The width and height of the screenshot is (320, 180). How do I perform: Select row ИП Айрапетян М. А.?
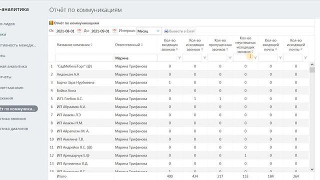(178, 131)
